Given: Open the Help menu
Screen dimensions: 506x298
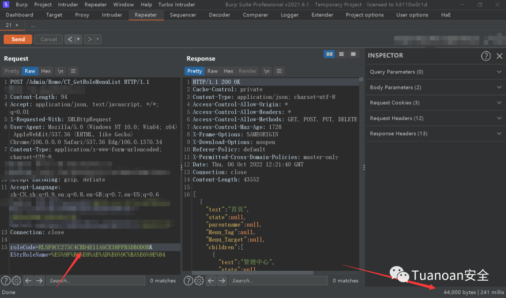Looking at the screenshot, I should point(146,5).
